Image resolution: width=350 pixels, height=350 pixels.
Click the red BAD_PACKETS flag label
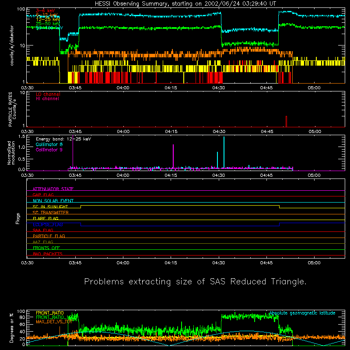[48, 254]
